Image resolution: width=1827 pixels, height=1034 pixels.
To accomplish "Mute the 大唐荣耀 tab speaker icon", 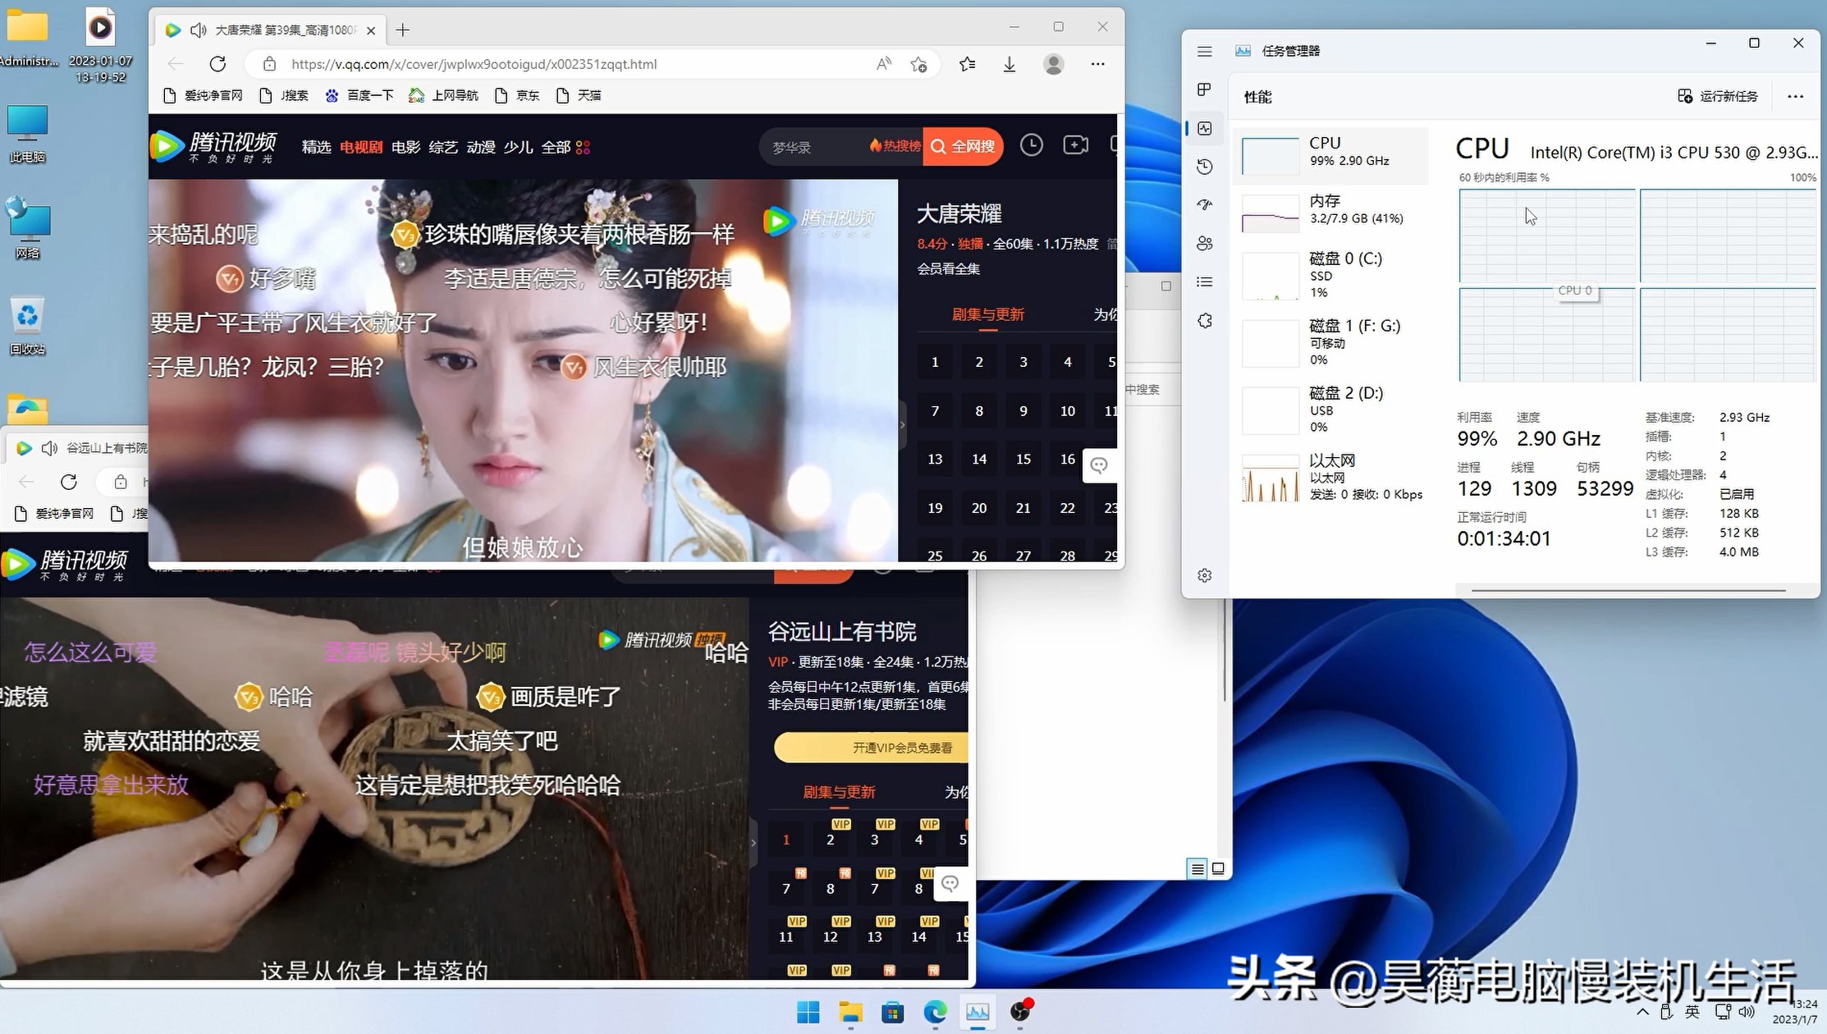I will pos(198,30).
